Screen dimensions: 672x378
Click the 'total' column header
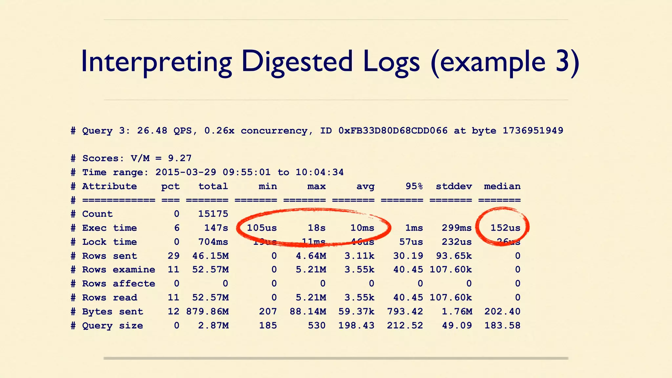pos(213,186)
